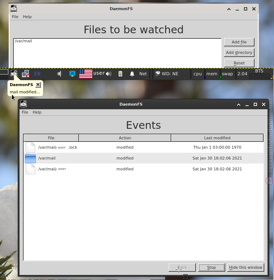Viewport: 274px width, 280px height.
Task: Click the Net monitor panel item
Action: [x=143, y=73]
